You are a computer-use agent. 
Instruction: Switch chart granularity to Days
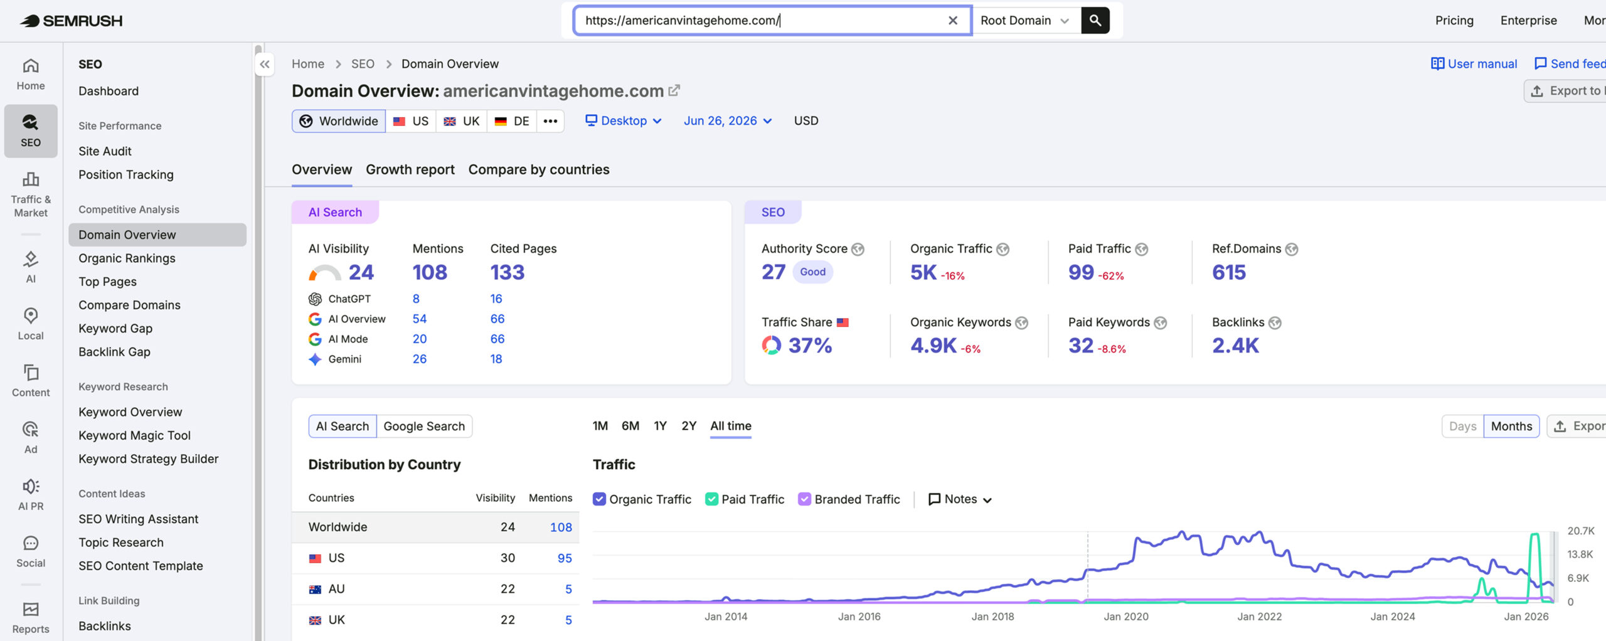[1462, 426]
